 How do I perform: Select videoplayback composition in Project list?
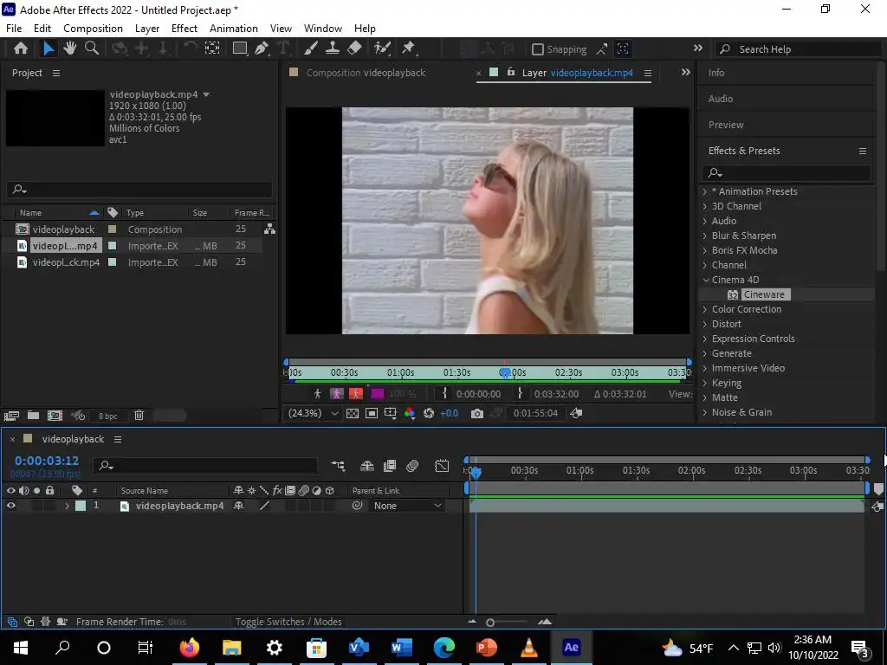63,229
